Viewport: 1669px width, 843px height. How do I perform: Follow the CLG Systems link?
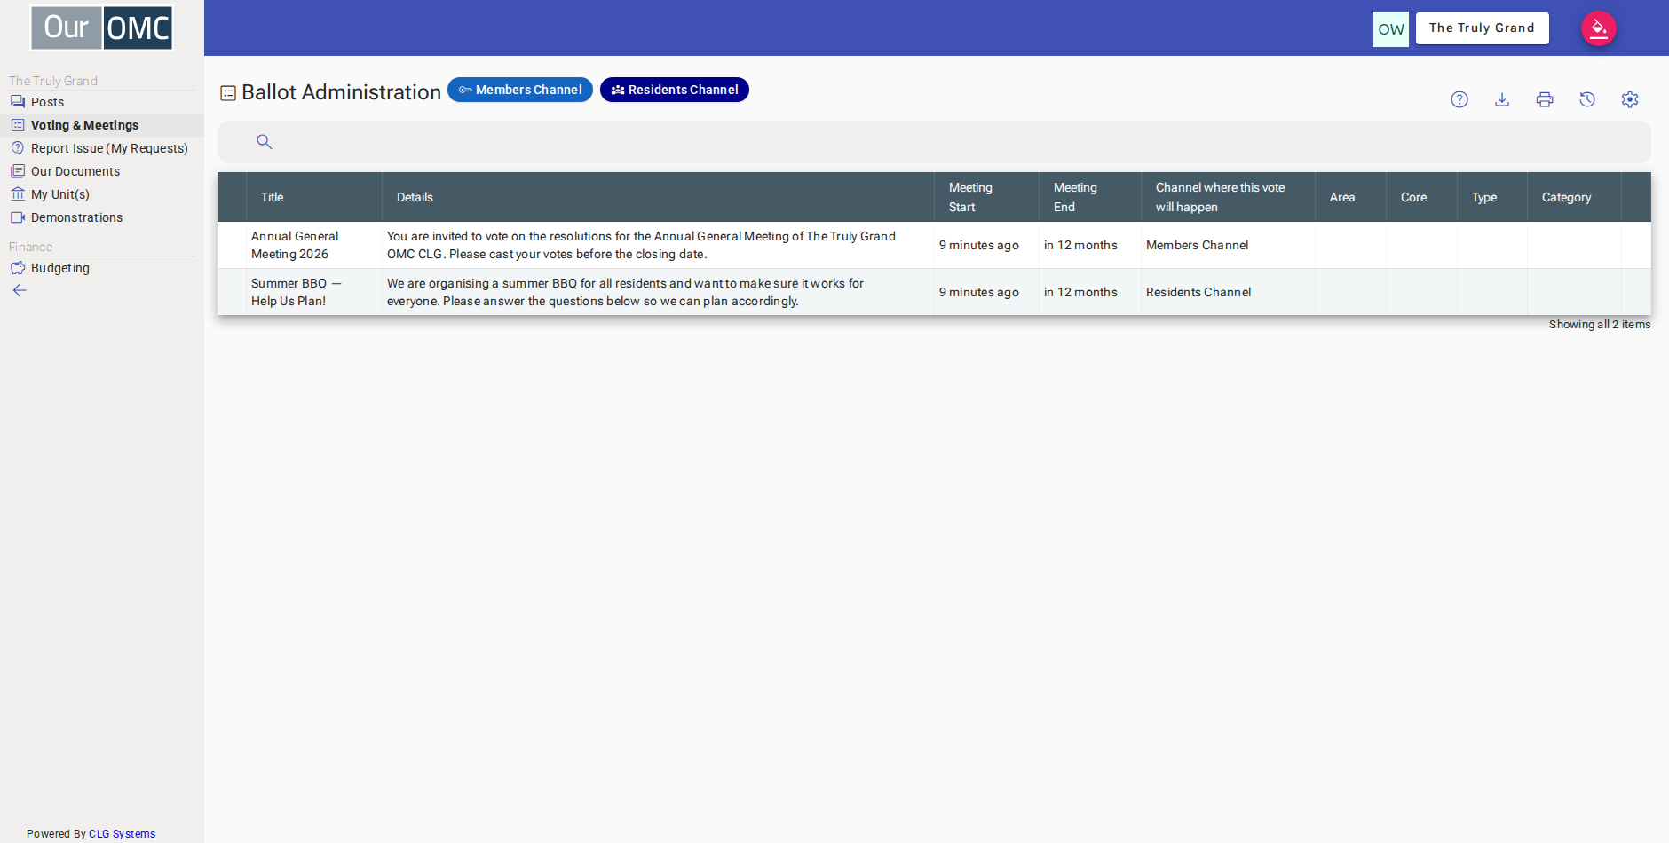click(x=122, y=834)
